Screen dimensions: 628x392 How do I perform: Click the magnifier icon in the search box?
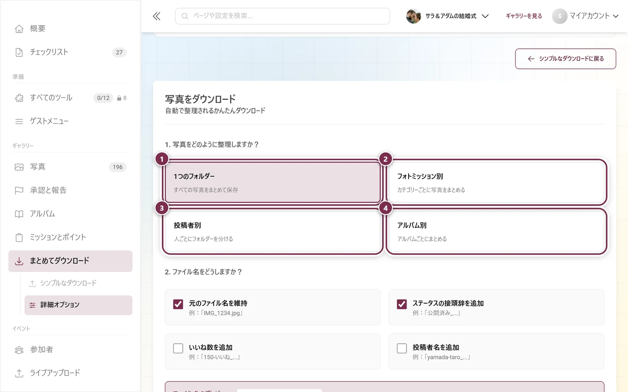point(185,16)
